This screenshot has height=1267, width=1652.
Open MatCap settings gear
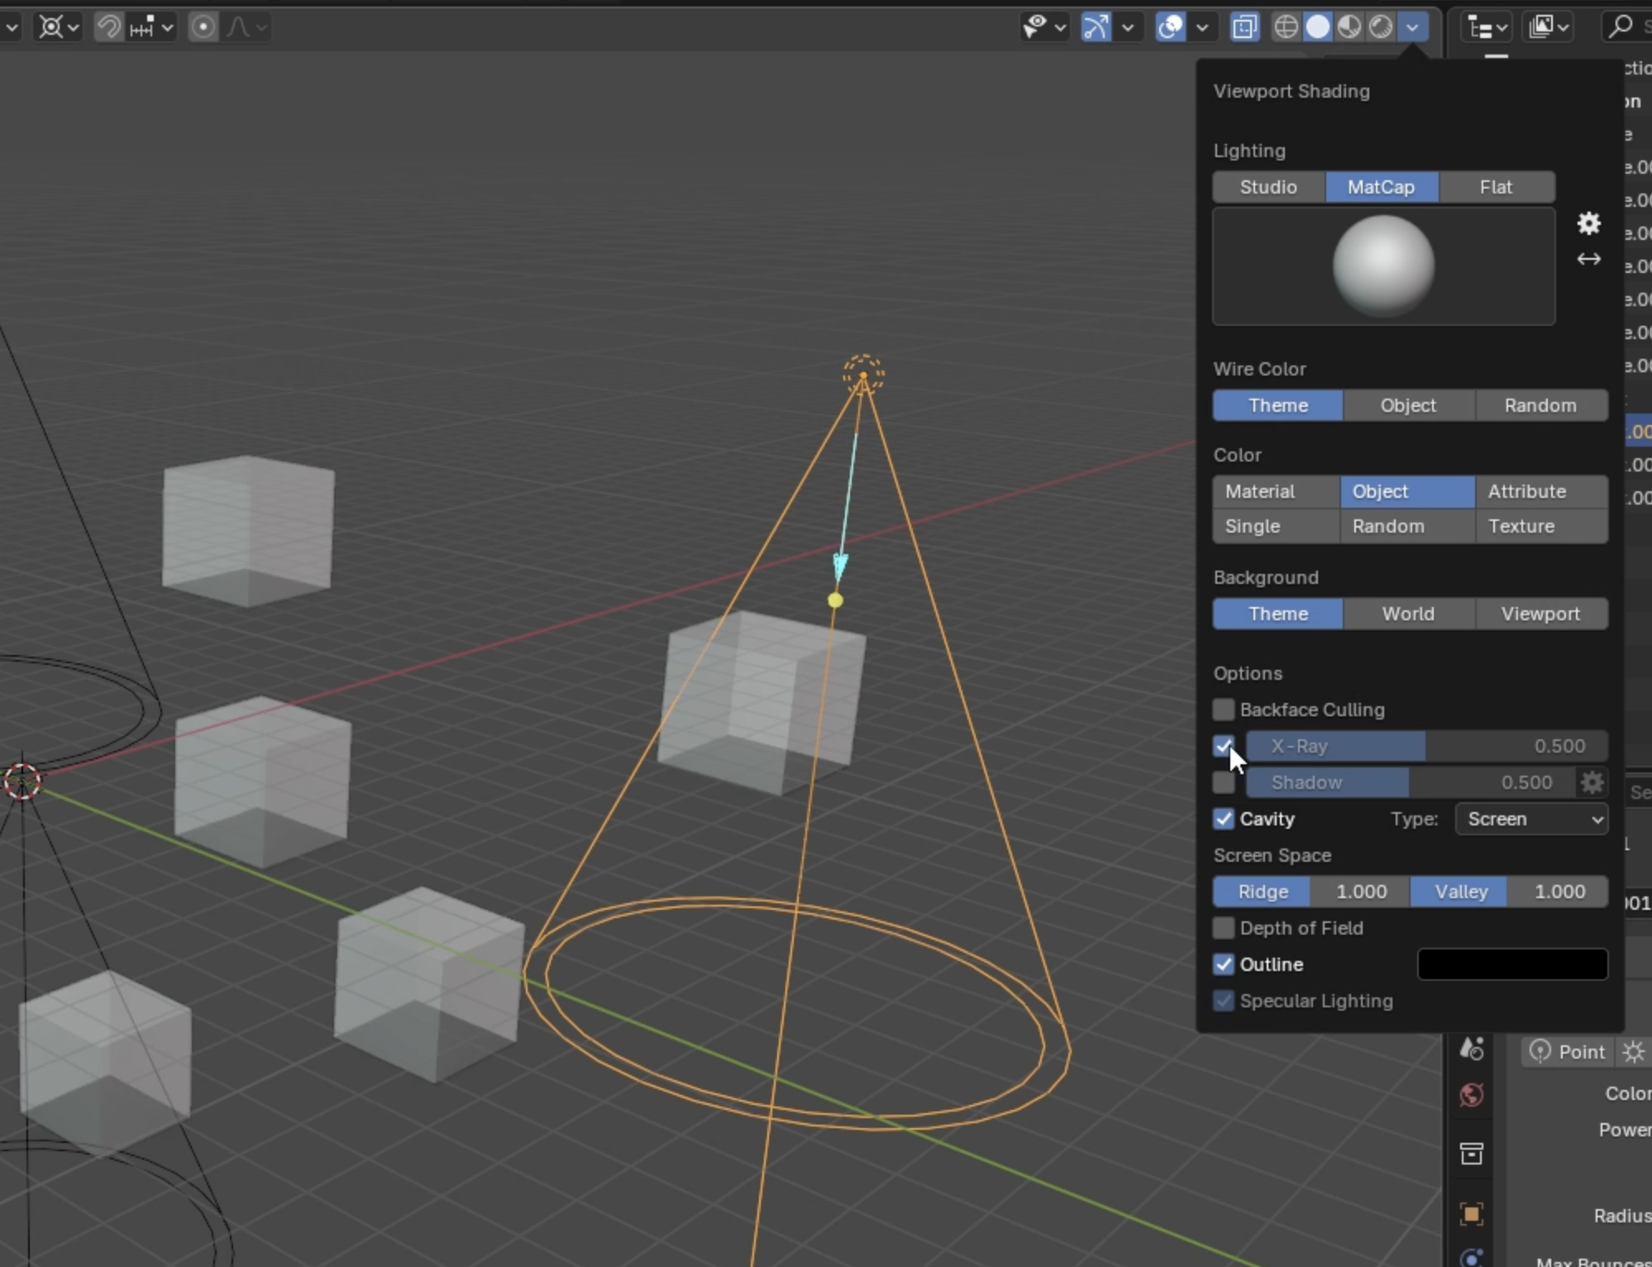point(1588,223)
